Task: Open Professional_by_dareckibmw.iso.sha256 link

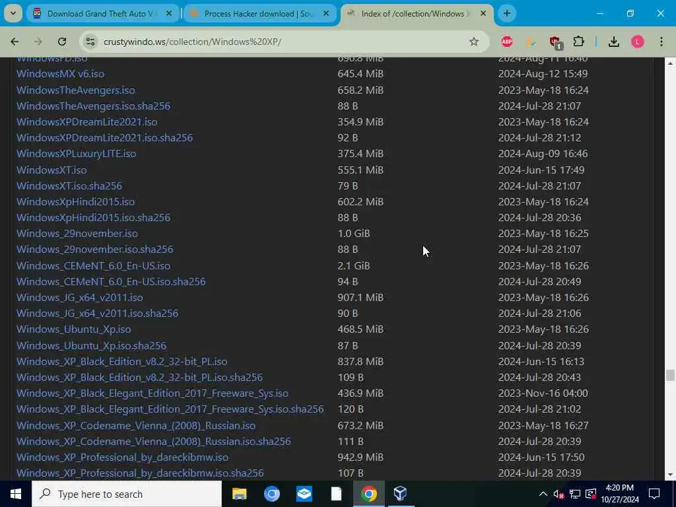Action: [140, 473]
